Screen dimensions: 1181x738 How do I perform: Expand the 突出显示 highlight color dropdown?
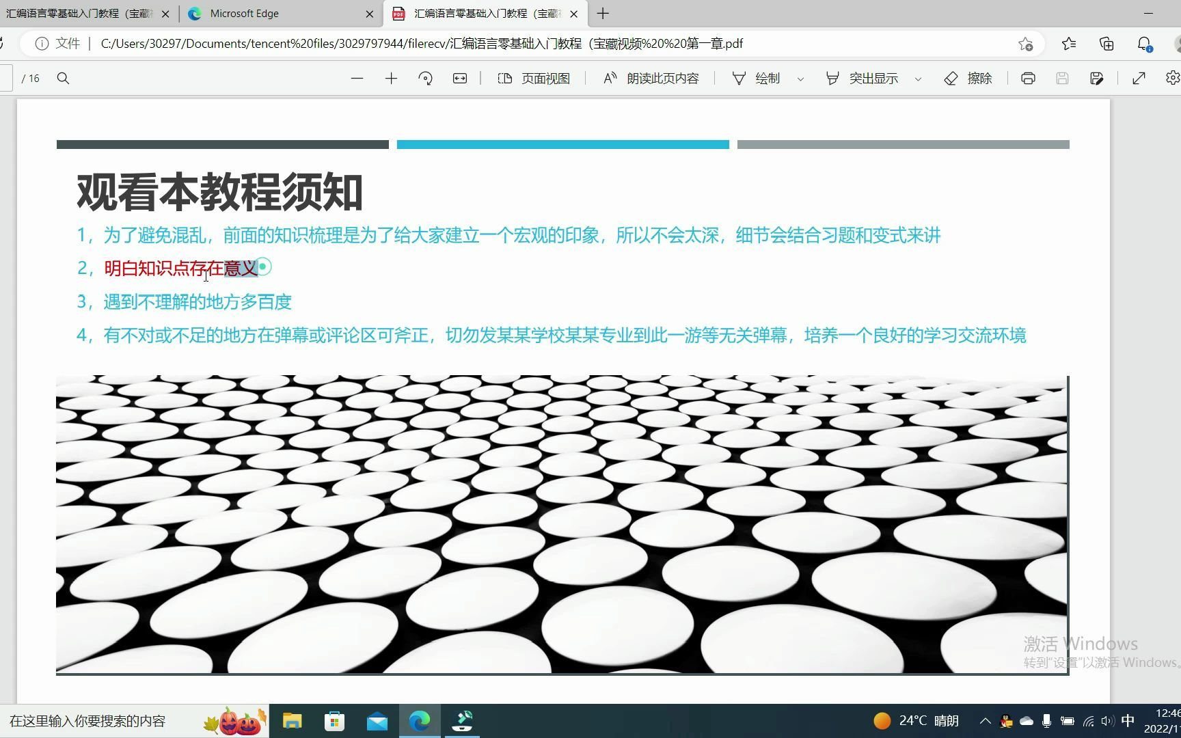tap(918, 79)
